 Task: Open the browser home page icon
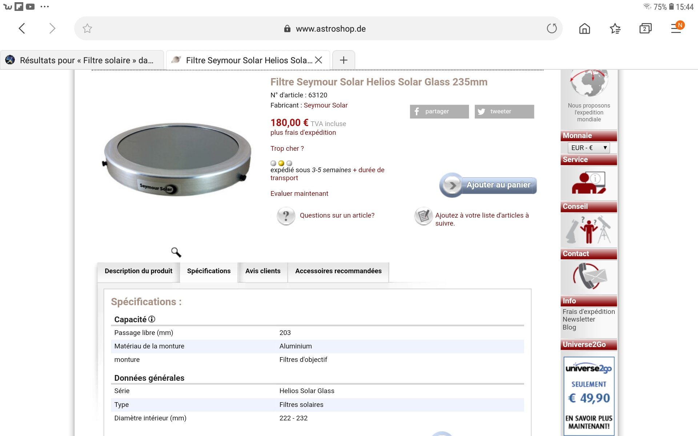(x=584, y=28)
